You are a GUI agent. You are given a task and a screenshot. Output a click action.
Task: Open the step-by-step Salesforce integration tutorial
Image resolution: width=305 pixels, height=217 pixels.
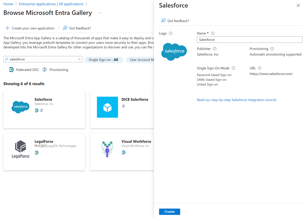point(236,100)
